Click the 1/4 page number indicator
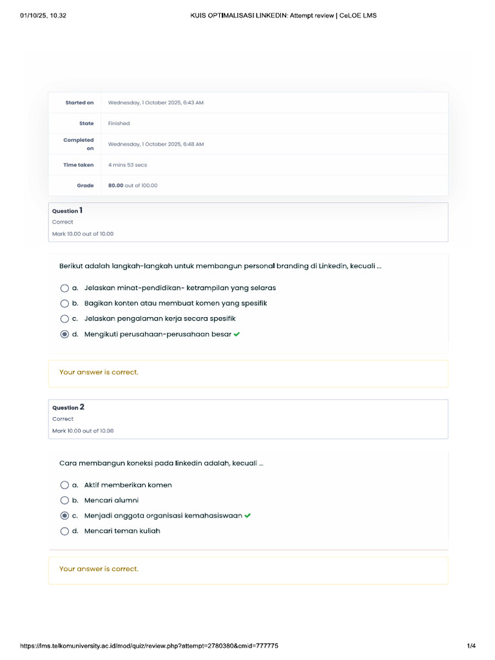Screen dimensions: 495x660 click(471, 646)
